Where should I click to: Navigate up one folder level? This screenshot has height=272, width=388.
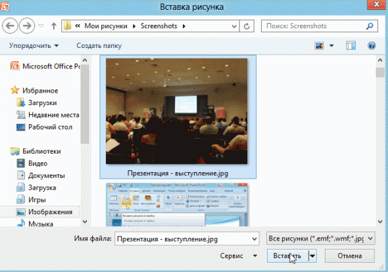pyautogui.click(x=54, y=26)
